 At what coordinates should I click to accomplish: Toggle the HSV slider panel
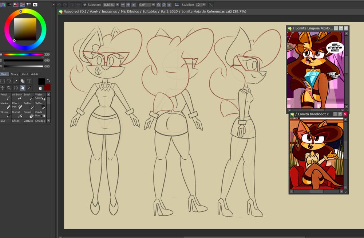click(16, 4)
